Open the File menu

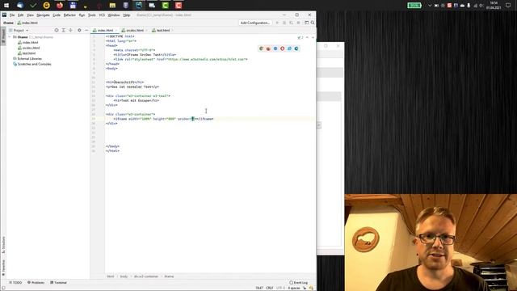(12, 15)
